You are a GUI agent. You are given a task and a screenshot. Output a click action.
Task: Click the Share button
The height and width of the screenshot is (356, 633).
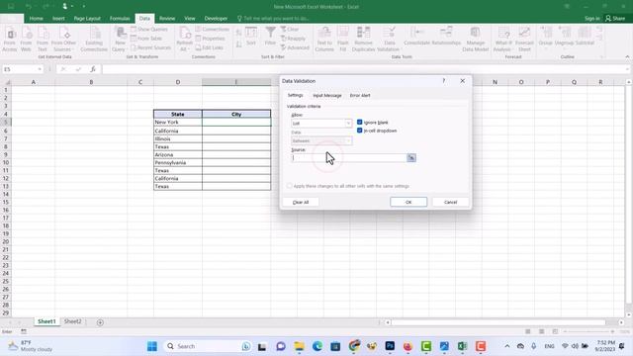(615, 18)
